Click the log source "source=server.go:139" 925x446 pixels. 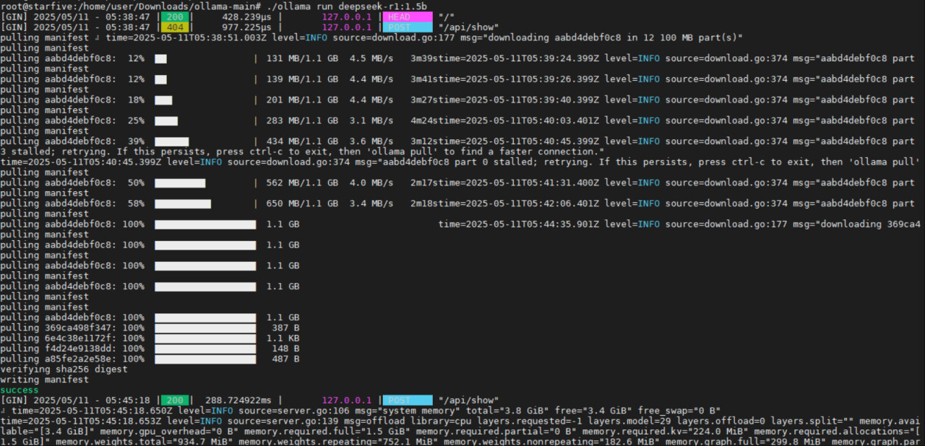click(283, 421)
